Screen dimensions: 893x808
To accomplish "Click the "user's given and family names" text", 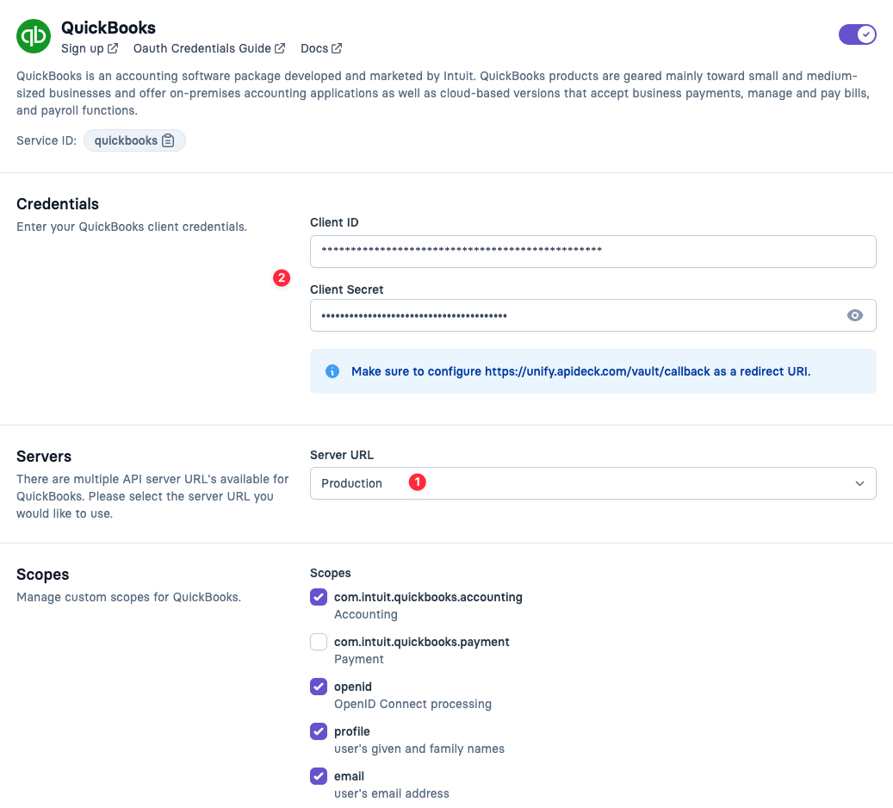I will click(x=419, y=749).
